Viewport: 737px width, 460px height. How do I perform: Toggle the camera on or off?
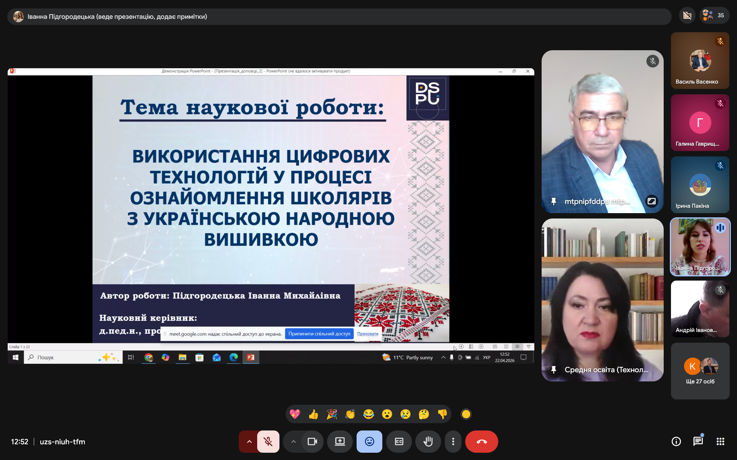tap(312, 442)
